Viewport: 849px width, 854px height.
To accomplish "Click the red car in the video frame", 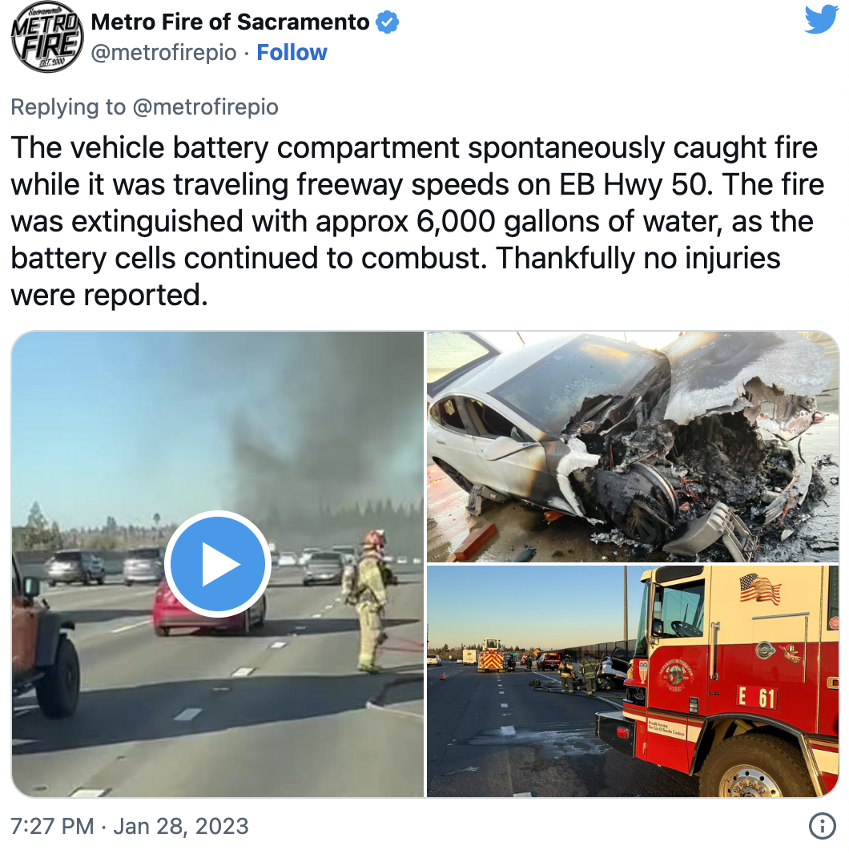I will click(208, 608).
